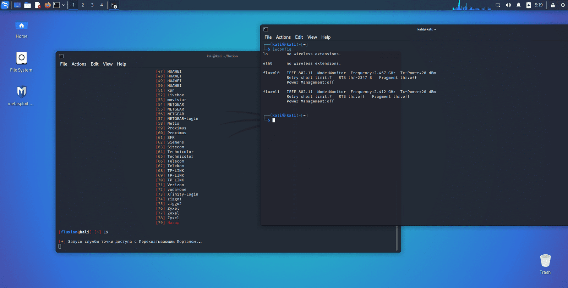Screen dimensions: 568x288
Task: Switch to workspace 4
Action: point(102,5)
